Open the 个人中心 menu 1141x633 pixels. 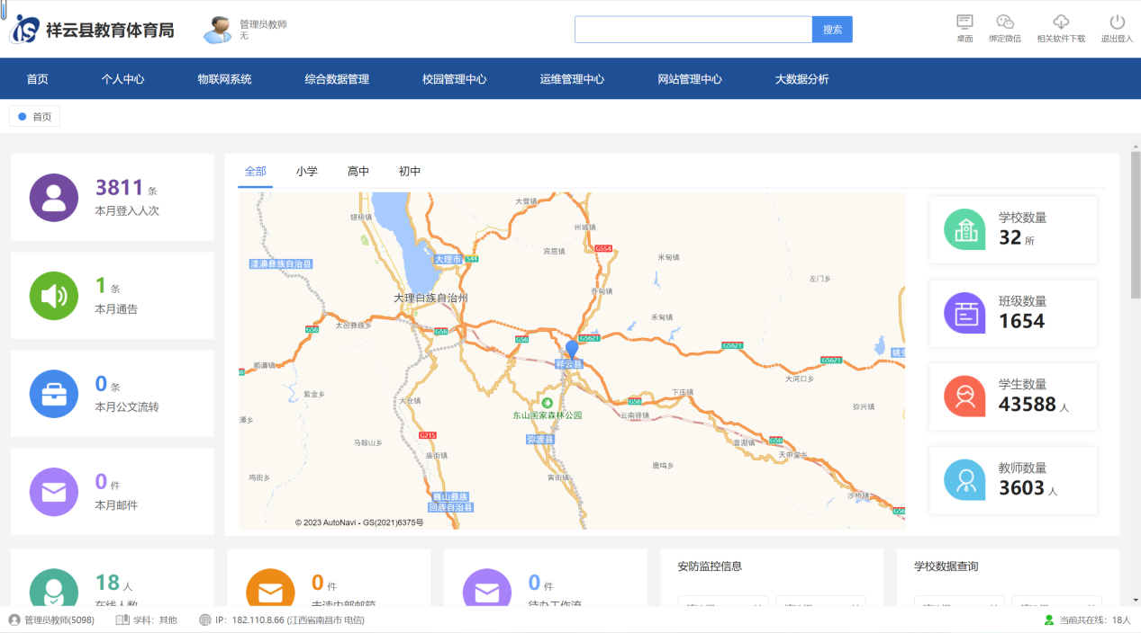click(x=122, y=79)
